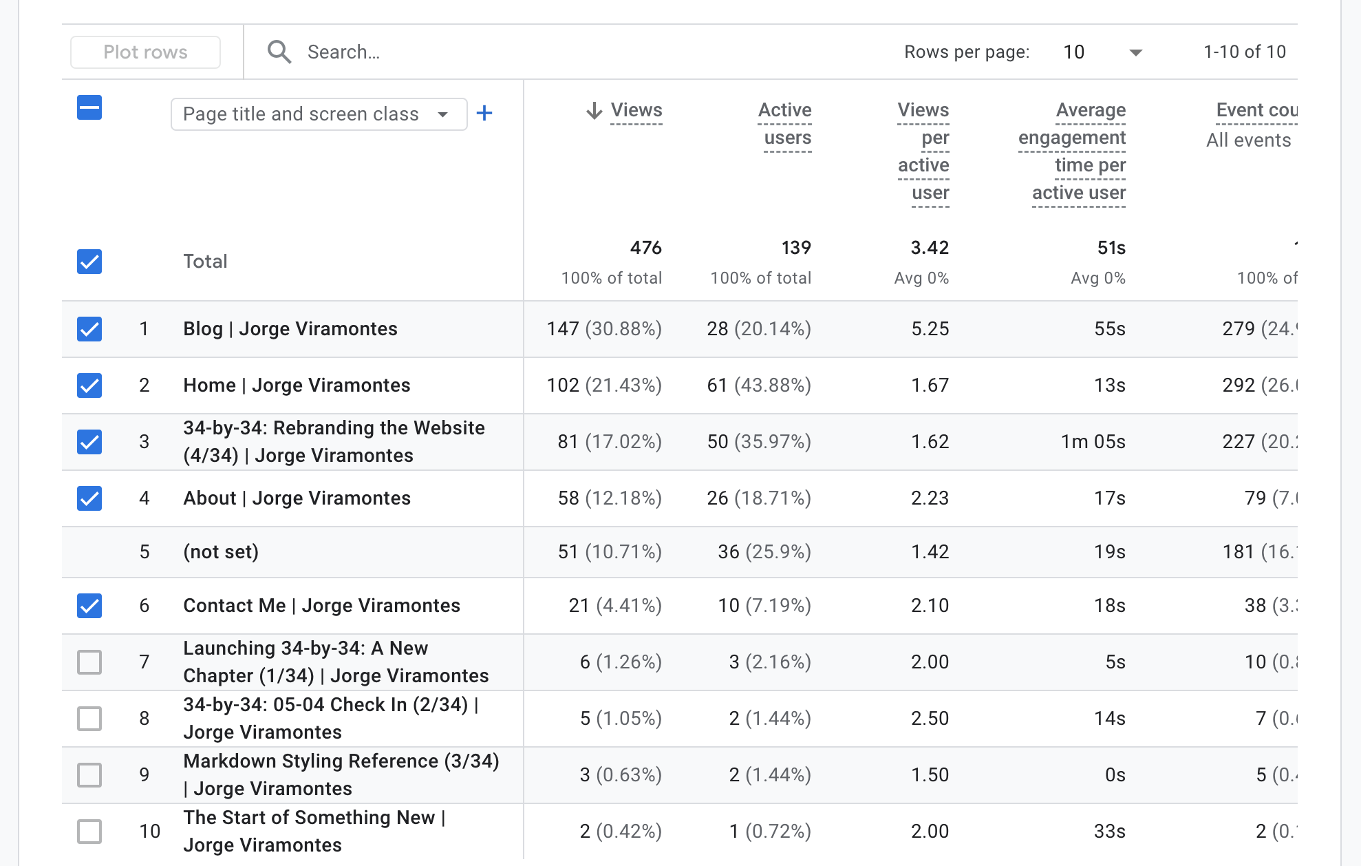Viewport: 1361px width, 866px height.
Task: Add a secondary dimension with the plus icon
Action: 484,114
